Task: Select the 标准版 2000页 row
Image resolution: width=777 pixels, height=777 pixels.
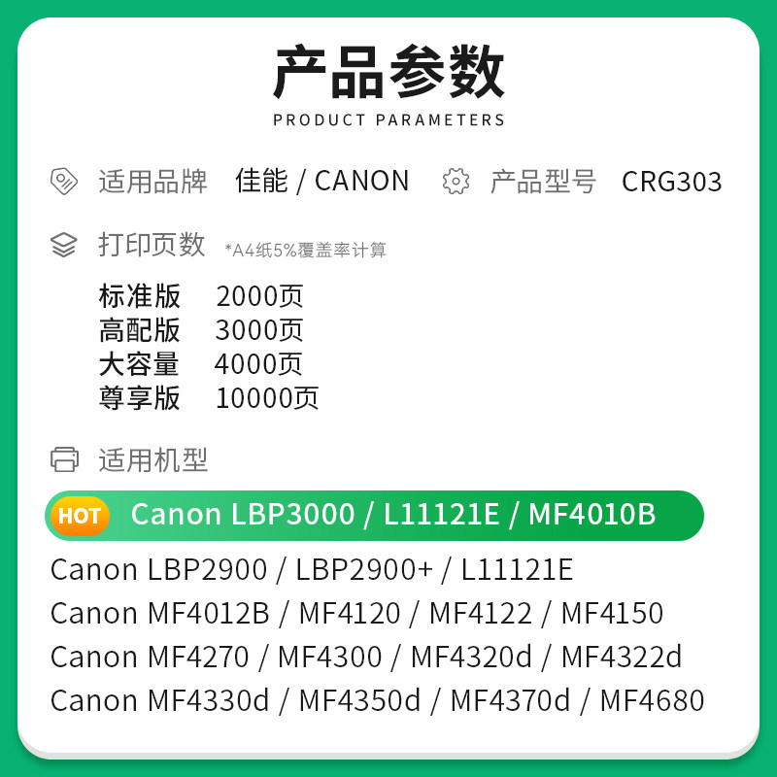Action: [x=201, y=296]
